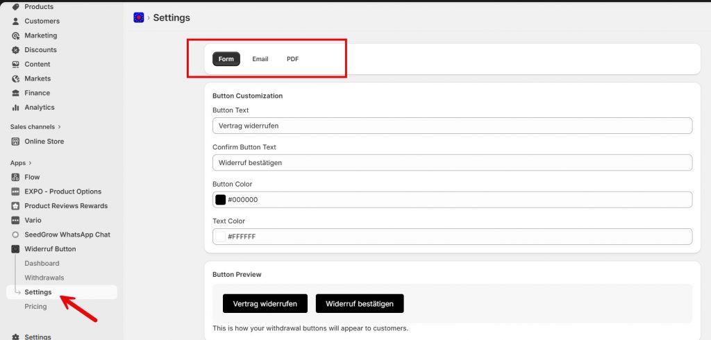Switch to the Form tab
The width and height of the screenshot is (711, 340).
coord(226,59)
